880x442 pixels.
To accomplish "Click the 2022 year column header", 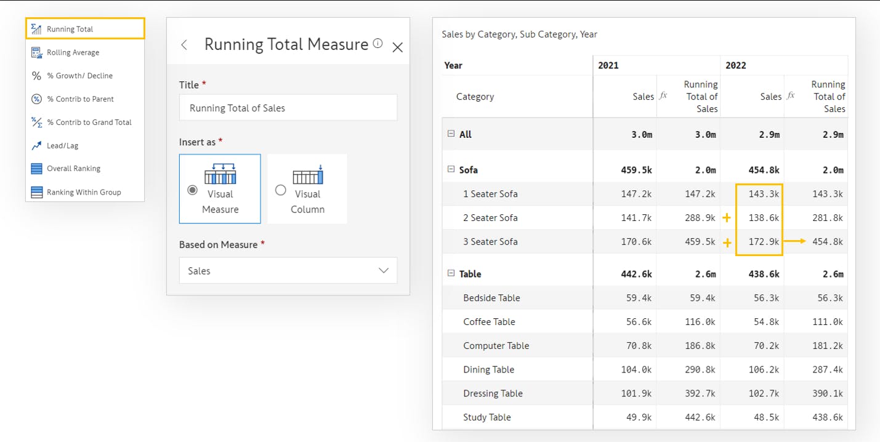I will coord(736,65).
